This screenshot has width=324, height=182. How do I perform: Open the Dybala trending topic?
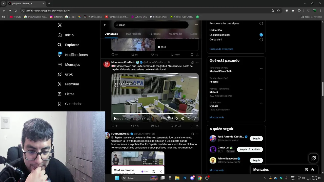(x=214, y=106)
